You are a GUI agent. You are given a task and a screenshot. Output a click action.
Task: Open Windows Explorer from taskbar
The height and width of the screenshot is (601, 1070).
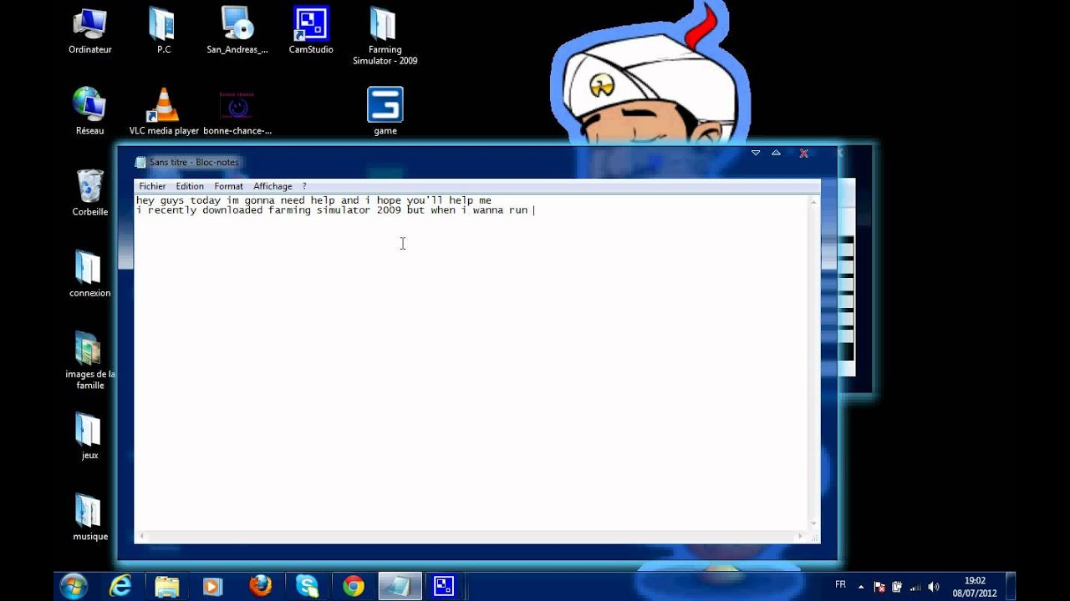coord(167,586)
